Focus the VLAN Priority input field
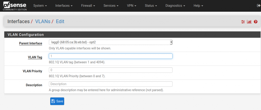Screen dimensions: 261x110 (111, 70)
